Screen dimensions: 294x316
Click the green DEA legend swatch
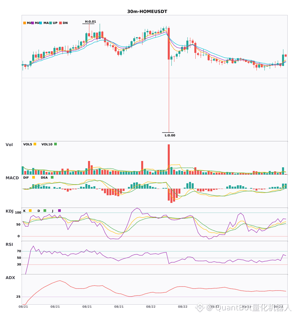pos(52,177)
